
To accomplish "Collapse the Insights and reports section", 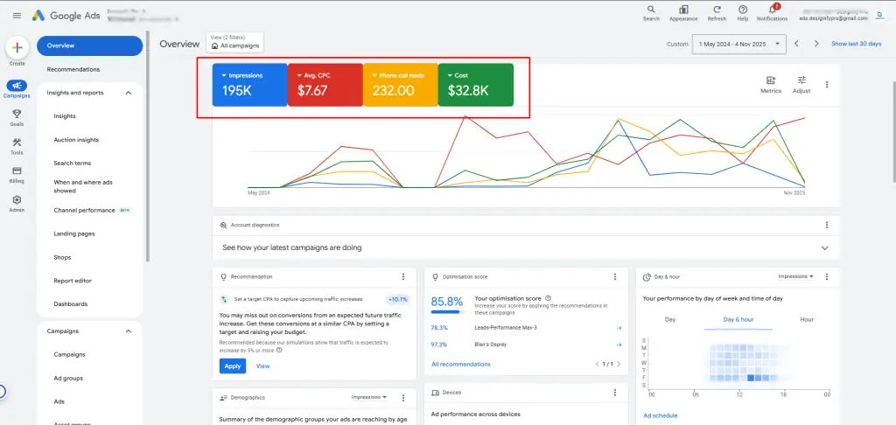I will (129, 93).
